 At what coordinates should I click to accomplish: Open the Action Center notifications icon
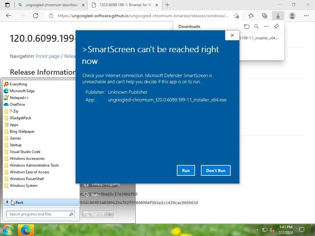(x=302, y=230)
